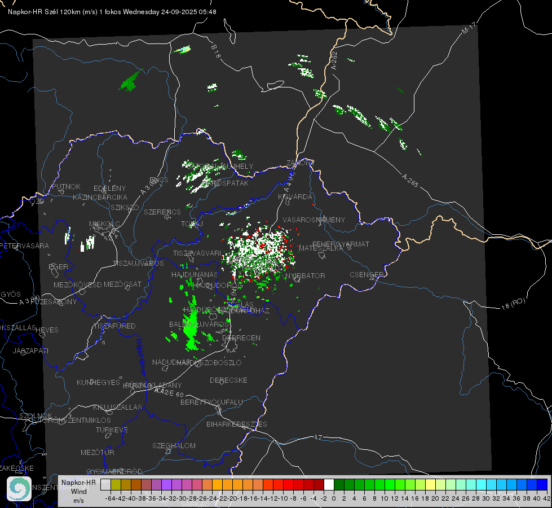The width and height of the screenshot is (552, 508).
Task: Click the TISZAFÜRED town label
Action: click(114, 326)
